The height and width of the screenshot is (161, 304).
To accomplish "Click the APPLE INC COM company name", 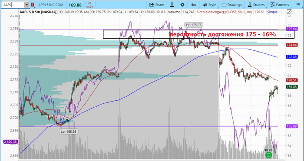I will pyautogui.click(x=51, y=5).
